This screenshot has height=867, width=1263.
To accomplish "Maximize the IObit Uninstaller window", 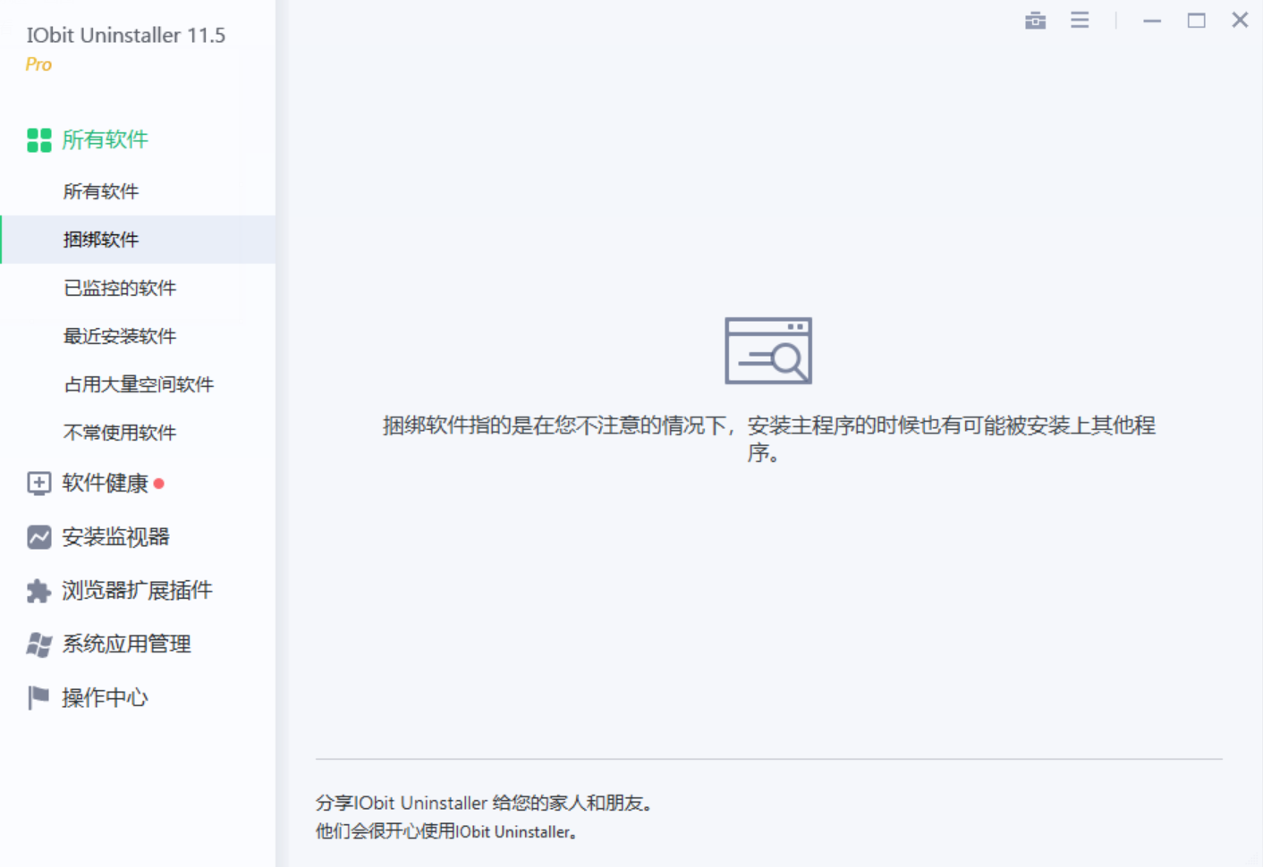I will (x=1196, y=20).
